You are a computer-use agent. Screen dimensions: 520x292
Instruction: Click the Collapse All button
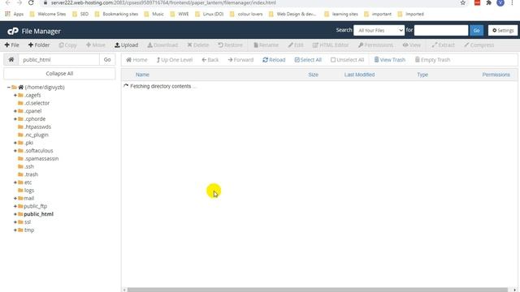pyautogui.click(x=59, y=74)
